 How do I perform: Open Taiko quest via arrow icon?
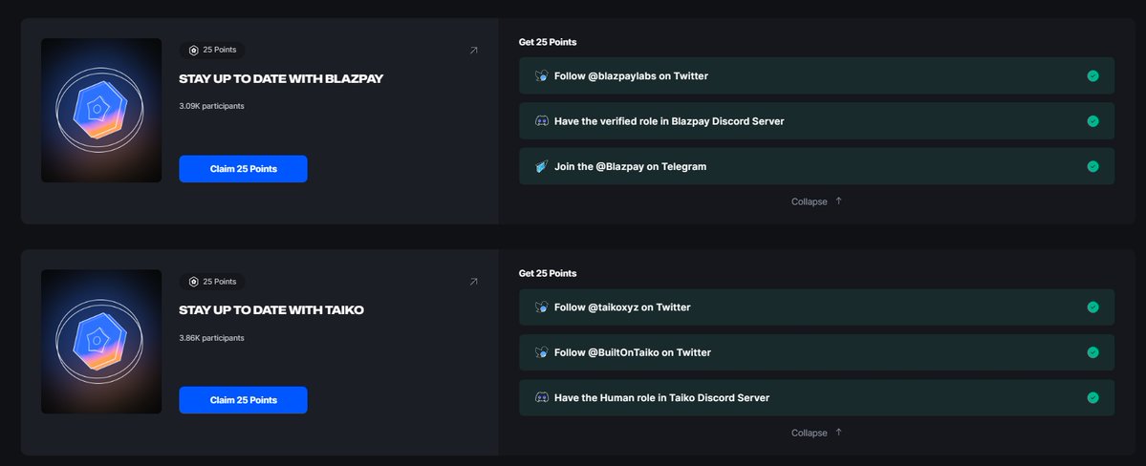tap(473, 282)
